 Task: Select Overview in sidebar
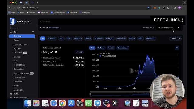click(x=22, y=36)
